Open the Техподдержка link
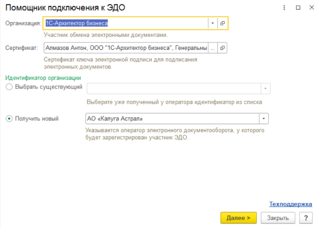The height and width of the screenshot is (228, 319). click(x=290, y=204)
